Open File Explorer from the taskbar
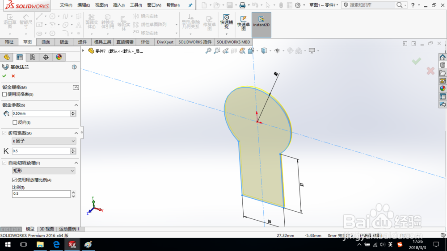 click(40, 244)
